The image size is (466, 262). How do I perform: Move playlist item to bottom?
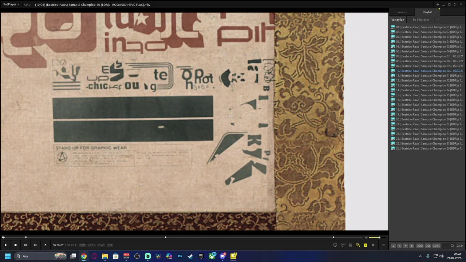pos(412,246)
